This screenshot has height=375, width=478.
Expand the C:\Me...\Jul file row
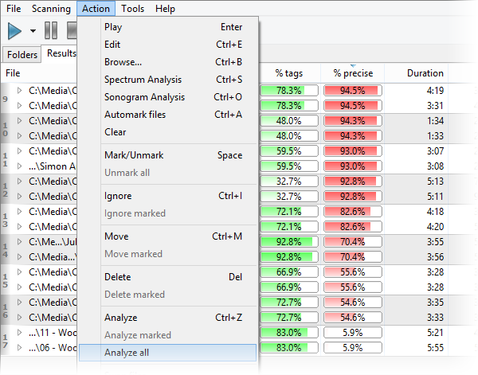[x=21, y=242]
